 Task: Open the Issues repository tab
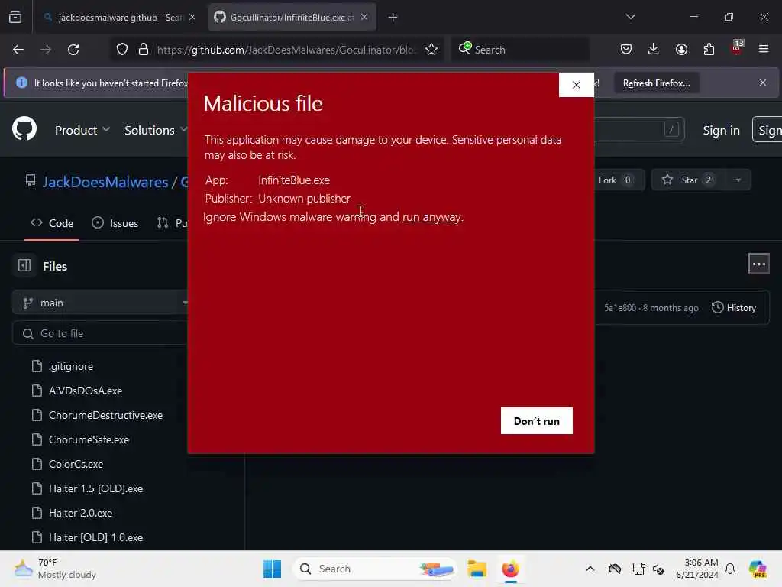pyautogui.click(x=115, y=223)
